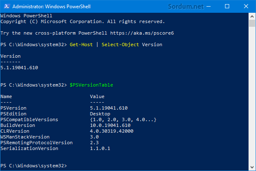The width and height of the screenshot is (256, 171).
Task: Click the vertical scrollbar thumb
Action: point(251,23)
